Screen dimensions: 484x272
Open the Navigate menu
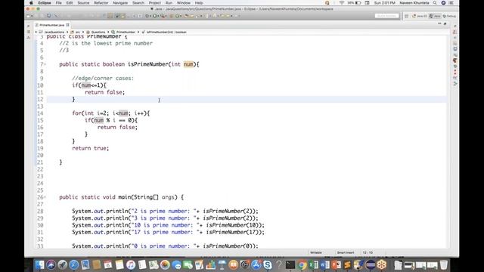[120, 3]
